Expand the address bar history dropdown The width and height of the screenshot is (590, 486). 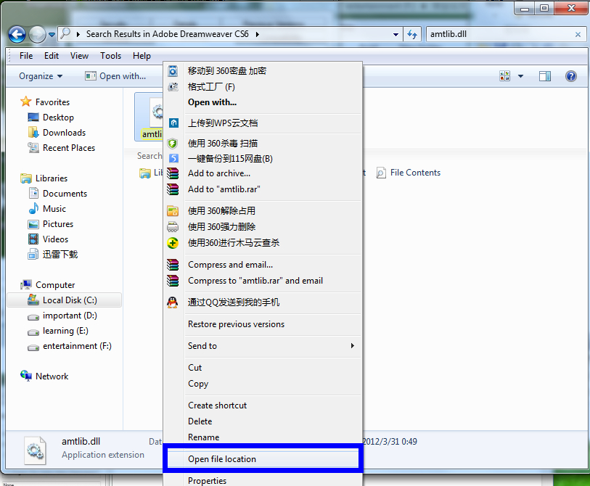[x=396, y=34]
